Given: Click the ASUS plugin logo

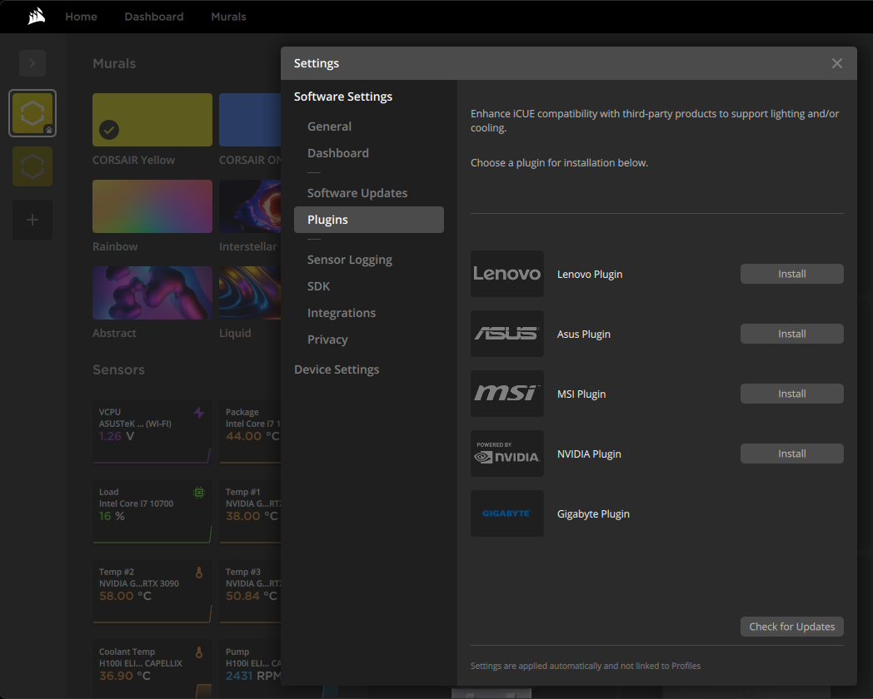Looking at the screenshot, I should tap(506, 334).
